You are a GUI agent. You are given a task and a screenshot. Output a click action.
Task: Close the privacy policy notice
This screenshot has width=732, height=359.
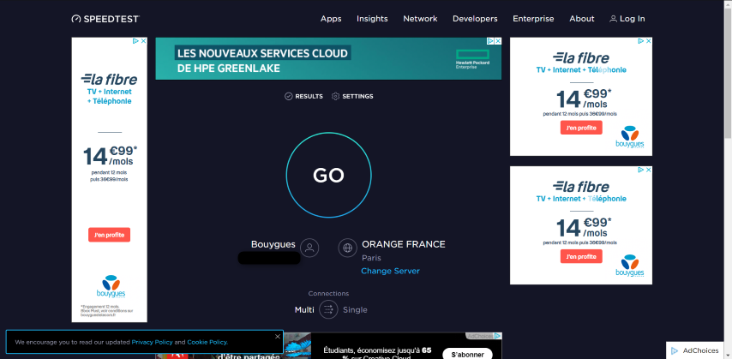tap(278, 336)
